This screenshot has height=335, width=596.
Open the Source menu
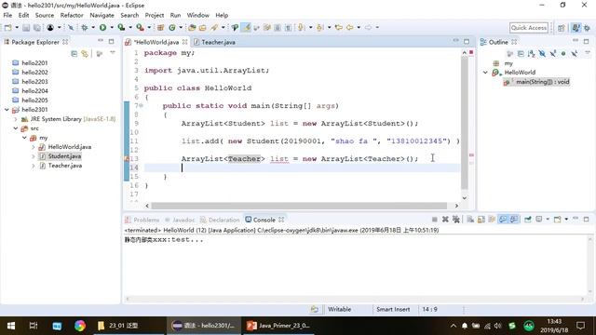45,15
